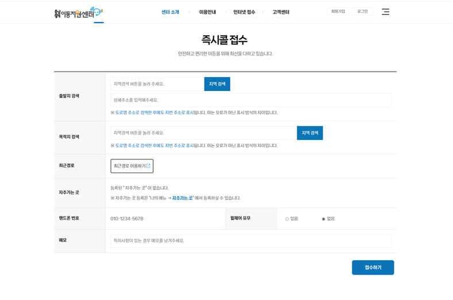This screenshot has width=453, height=300.
Task: Click the phone number 010-1234-5678
Action: coord(127,219)
